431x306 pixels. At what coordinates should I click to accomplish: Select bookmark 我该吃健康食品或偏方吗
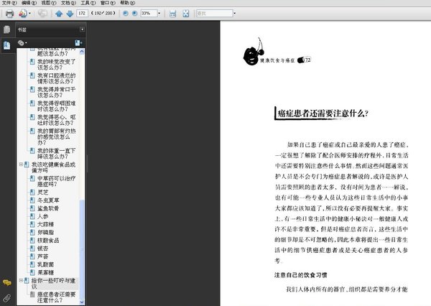[53, 167]
